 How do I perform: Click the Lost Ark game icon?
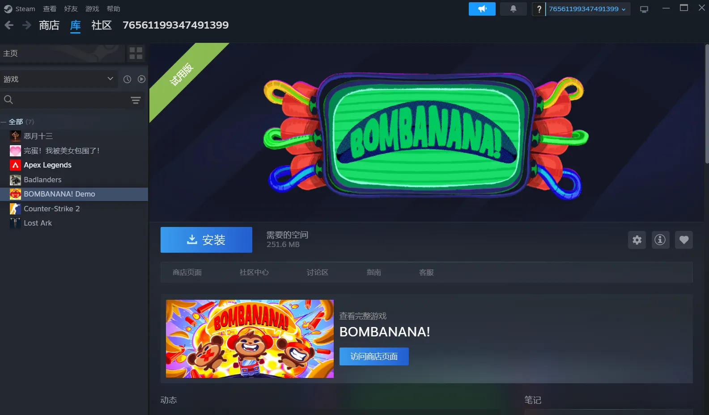click(15, 223)
